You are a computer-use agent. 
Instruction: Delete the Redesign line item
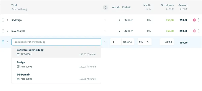tap(194, 20)
